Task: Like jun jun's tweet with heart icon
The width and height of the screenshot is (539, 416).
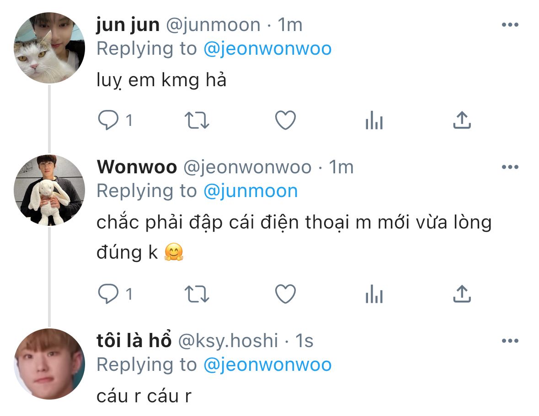Action: (x=285, y=120)
